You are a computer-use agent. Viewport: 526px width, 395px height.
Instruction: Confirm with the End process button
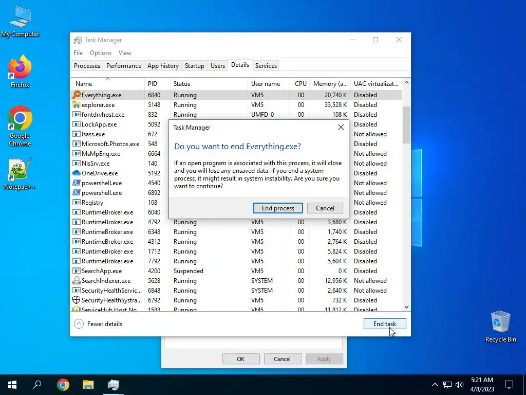(x=278, y=208)
